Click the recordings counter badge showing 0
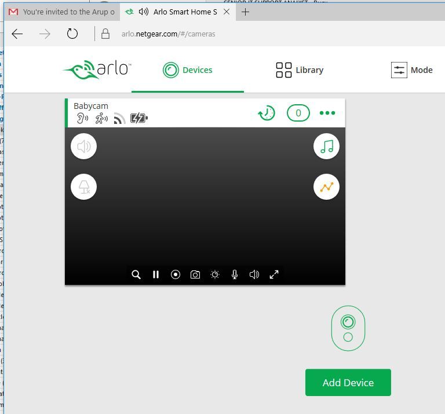 tap(298, 113)
